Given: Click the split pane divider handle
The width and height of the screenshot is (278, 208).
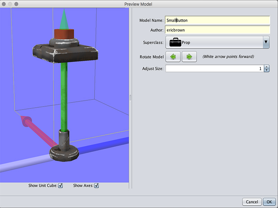Looking at the screenshot, I should pos(130,98).
